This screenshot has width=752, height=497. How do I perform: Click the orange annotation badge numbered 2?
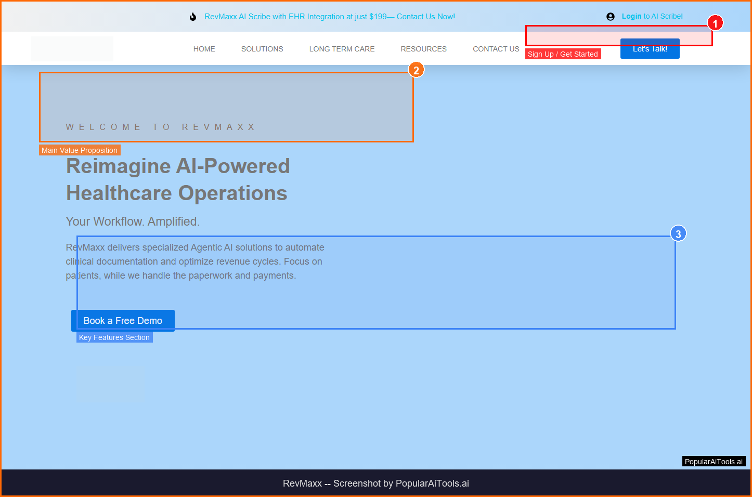click(416, 70)
